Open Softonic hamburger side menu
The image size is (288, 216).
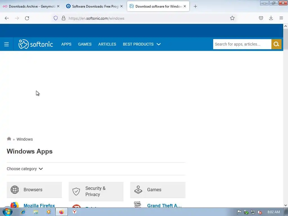6,44
